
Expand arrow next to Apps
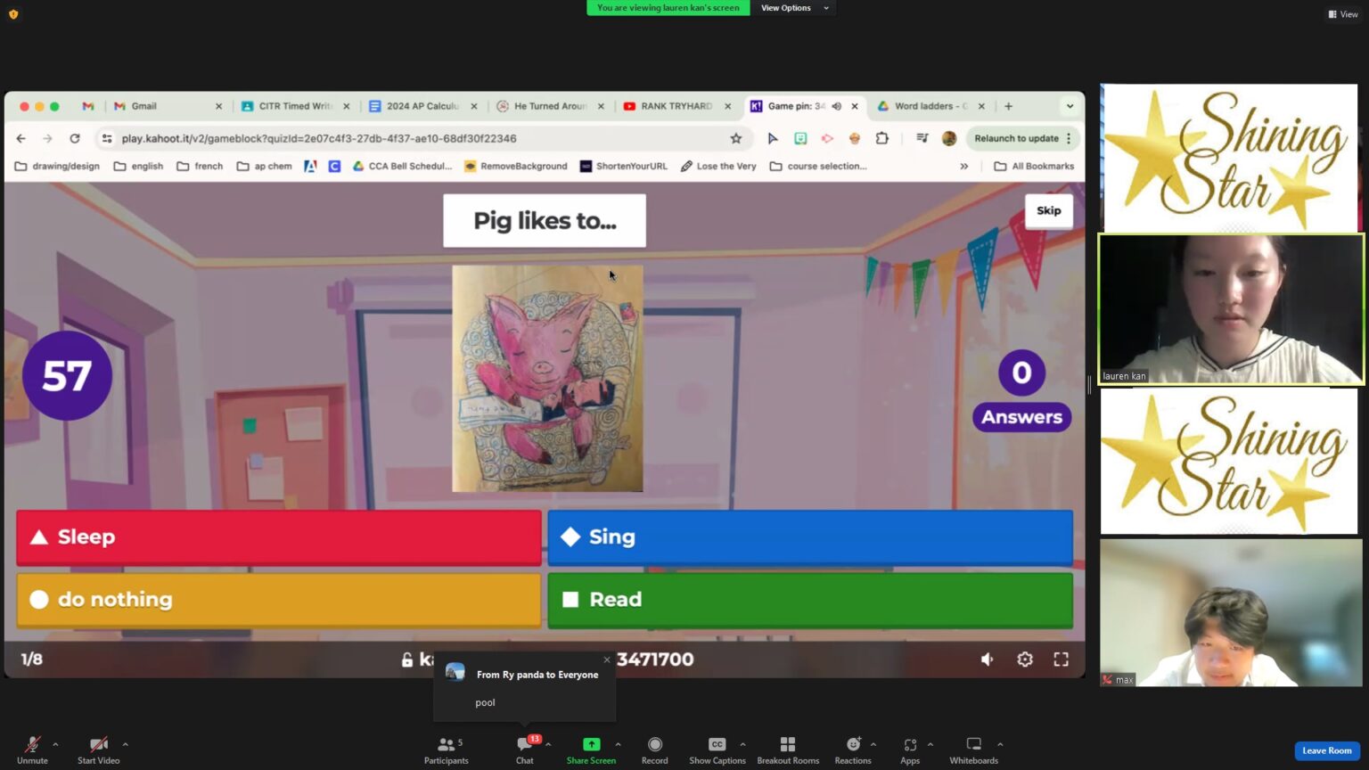930,744
